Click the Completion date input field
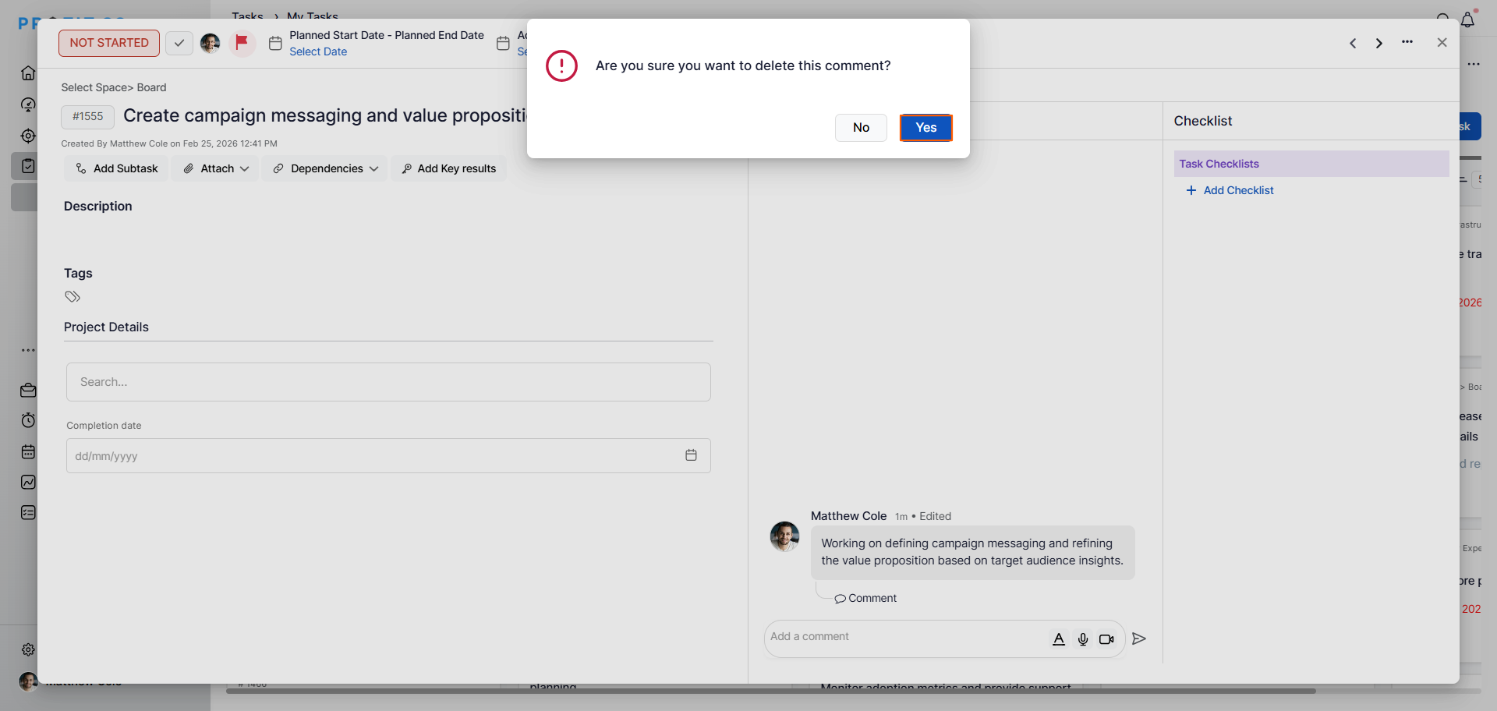1497x711 pixels. [x=388, y=456]
